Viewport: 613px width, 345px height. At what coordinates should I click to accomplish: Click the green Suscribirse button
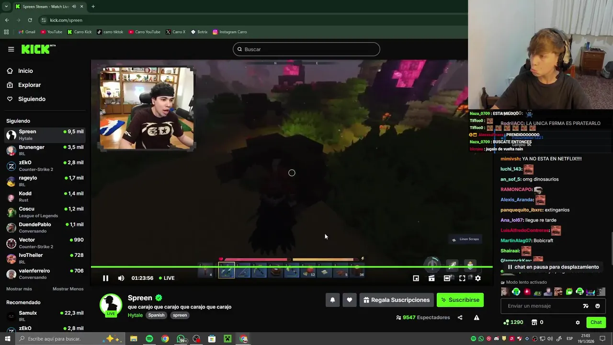pos(460,300)
